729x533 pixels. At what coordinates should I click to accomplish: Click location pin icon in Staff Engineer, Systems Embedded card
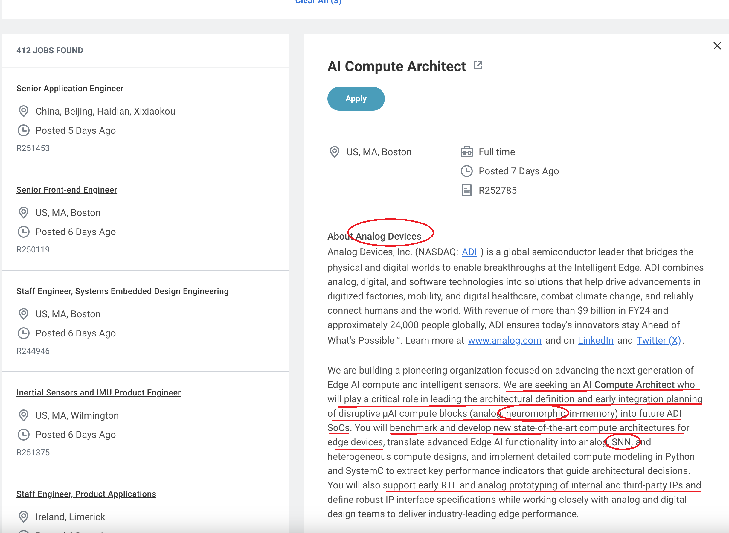point(24,314)
